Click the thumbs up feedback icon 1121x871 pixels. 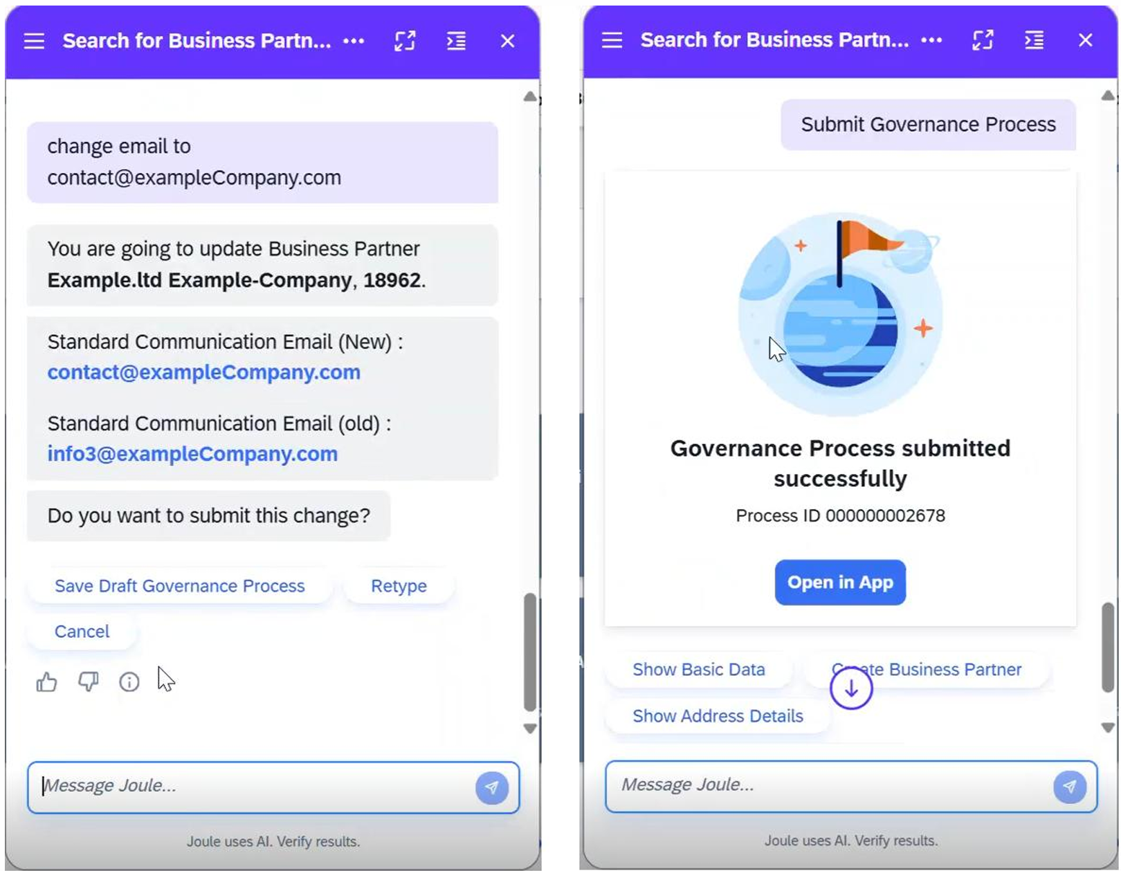(x=47, y=682)
